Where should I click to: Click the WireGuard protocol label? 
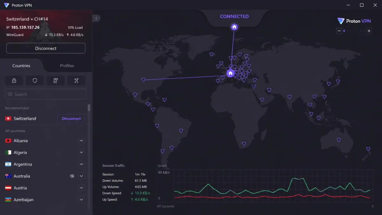(x=15, y=35)
